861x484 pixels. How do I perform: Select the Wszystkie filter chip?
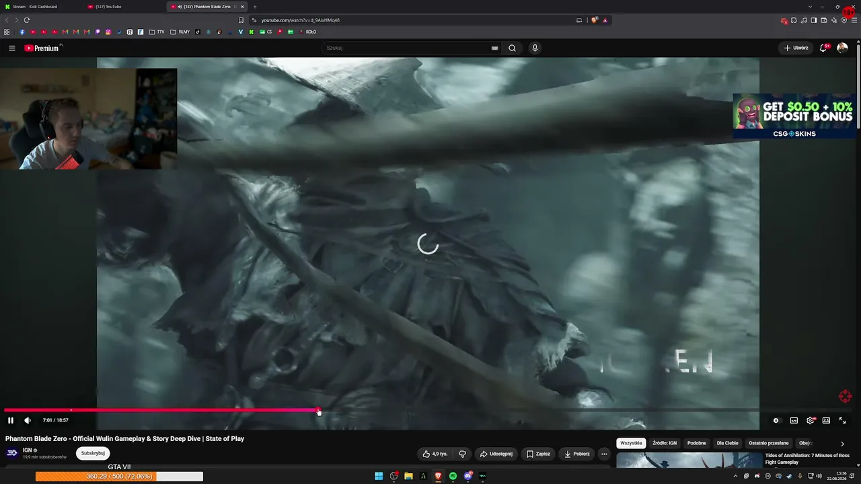[x=631, y=444]
